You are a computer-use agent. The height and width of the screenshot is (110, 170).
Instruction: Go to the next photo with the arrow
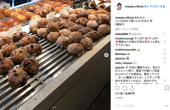pyautogui.click(x=106, y=55)
